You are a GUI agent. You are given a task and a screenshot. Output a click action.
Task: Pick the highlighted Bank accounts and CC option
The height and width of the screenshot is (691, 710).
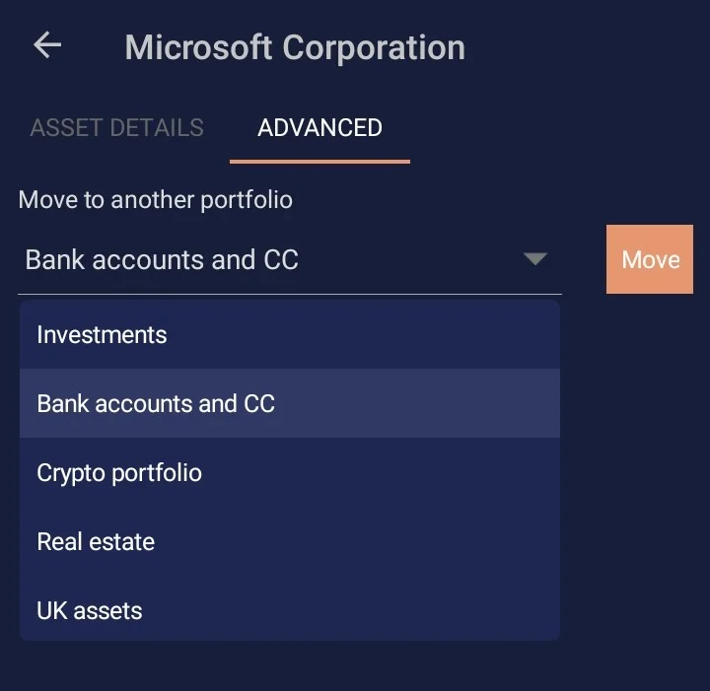pos(289,404)
